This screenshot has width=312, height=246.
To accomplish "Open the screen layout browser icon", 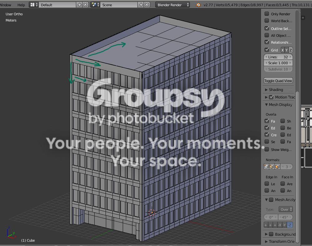I will (x=34, y=5).
